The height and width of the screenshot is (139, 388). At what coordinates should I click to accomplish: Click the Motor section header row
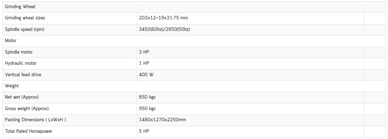[194, 41]
